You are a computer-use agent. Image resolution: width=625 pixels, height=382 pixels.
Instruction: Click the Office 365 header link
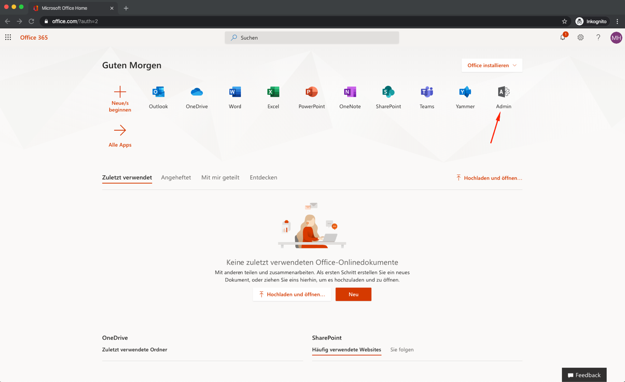pos(34,37)
